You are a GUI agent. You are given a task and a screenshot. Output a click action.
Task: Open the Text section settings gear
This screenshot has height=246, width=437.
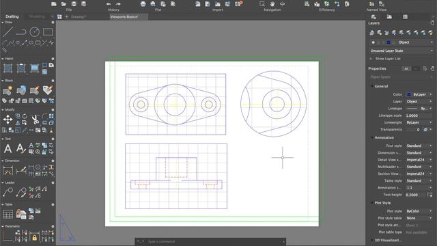(x=53, y=139)
